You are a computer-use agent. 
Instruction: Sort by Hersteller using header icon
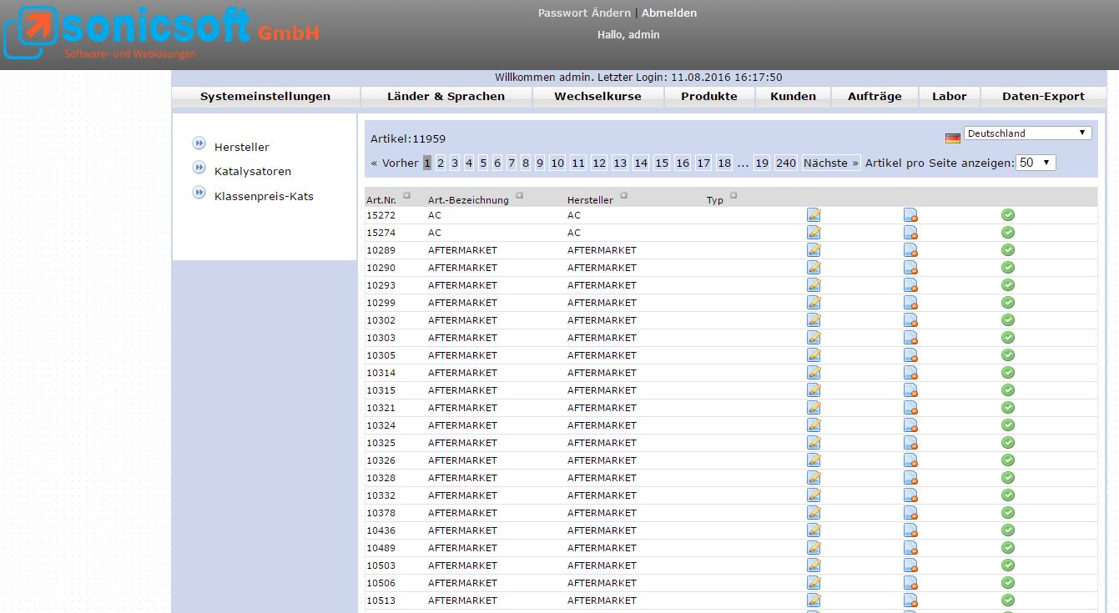623,196
